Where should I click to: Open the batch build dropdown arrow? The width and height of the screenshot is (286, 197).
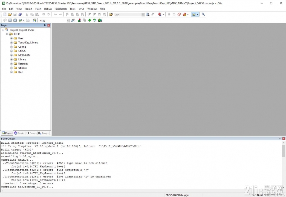click(x=24, y=20)
